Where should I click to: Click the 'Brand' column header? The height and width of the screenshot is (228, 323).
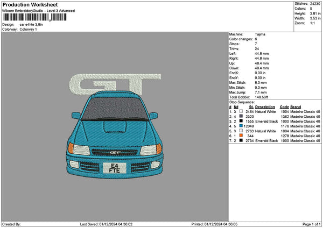[296, 107]
